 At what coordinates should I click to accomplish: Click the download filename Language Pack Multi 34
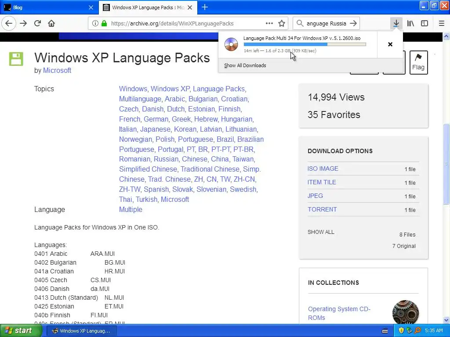pyautogui.click(x=302, y=38)
